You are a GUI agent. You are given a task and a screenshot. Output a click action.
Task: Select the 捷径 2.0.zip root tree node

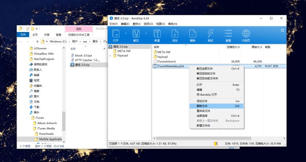121,47
